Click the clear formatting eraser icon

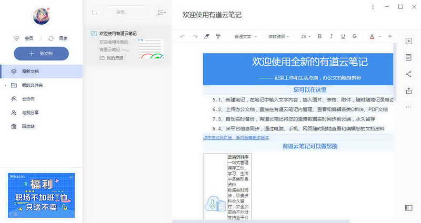click(206, 36)
